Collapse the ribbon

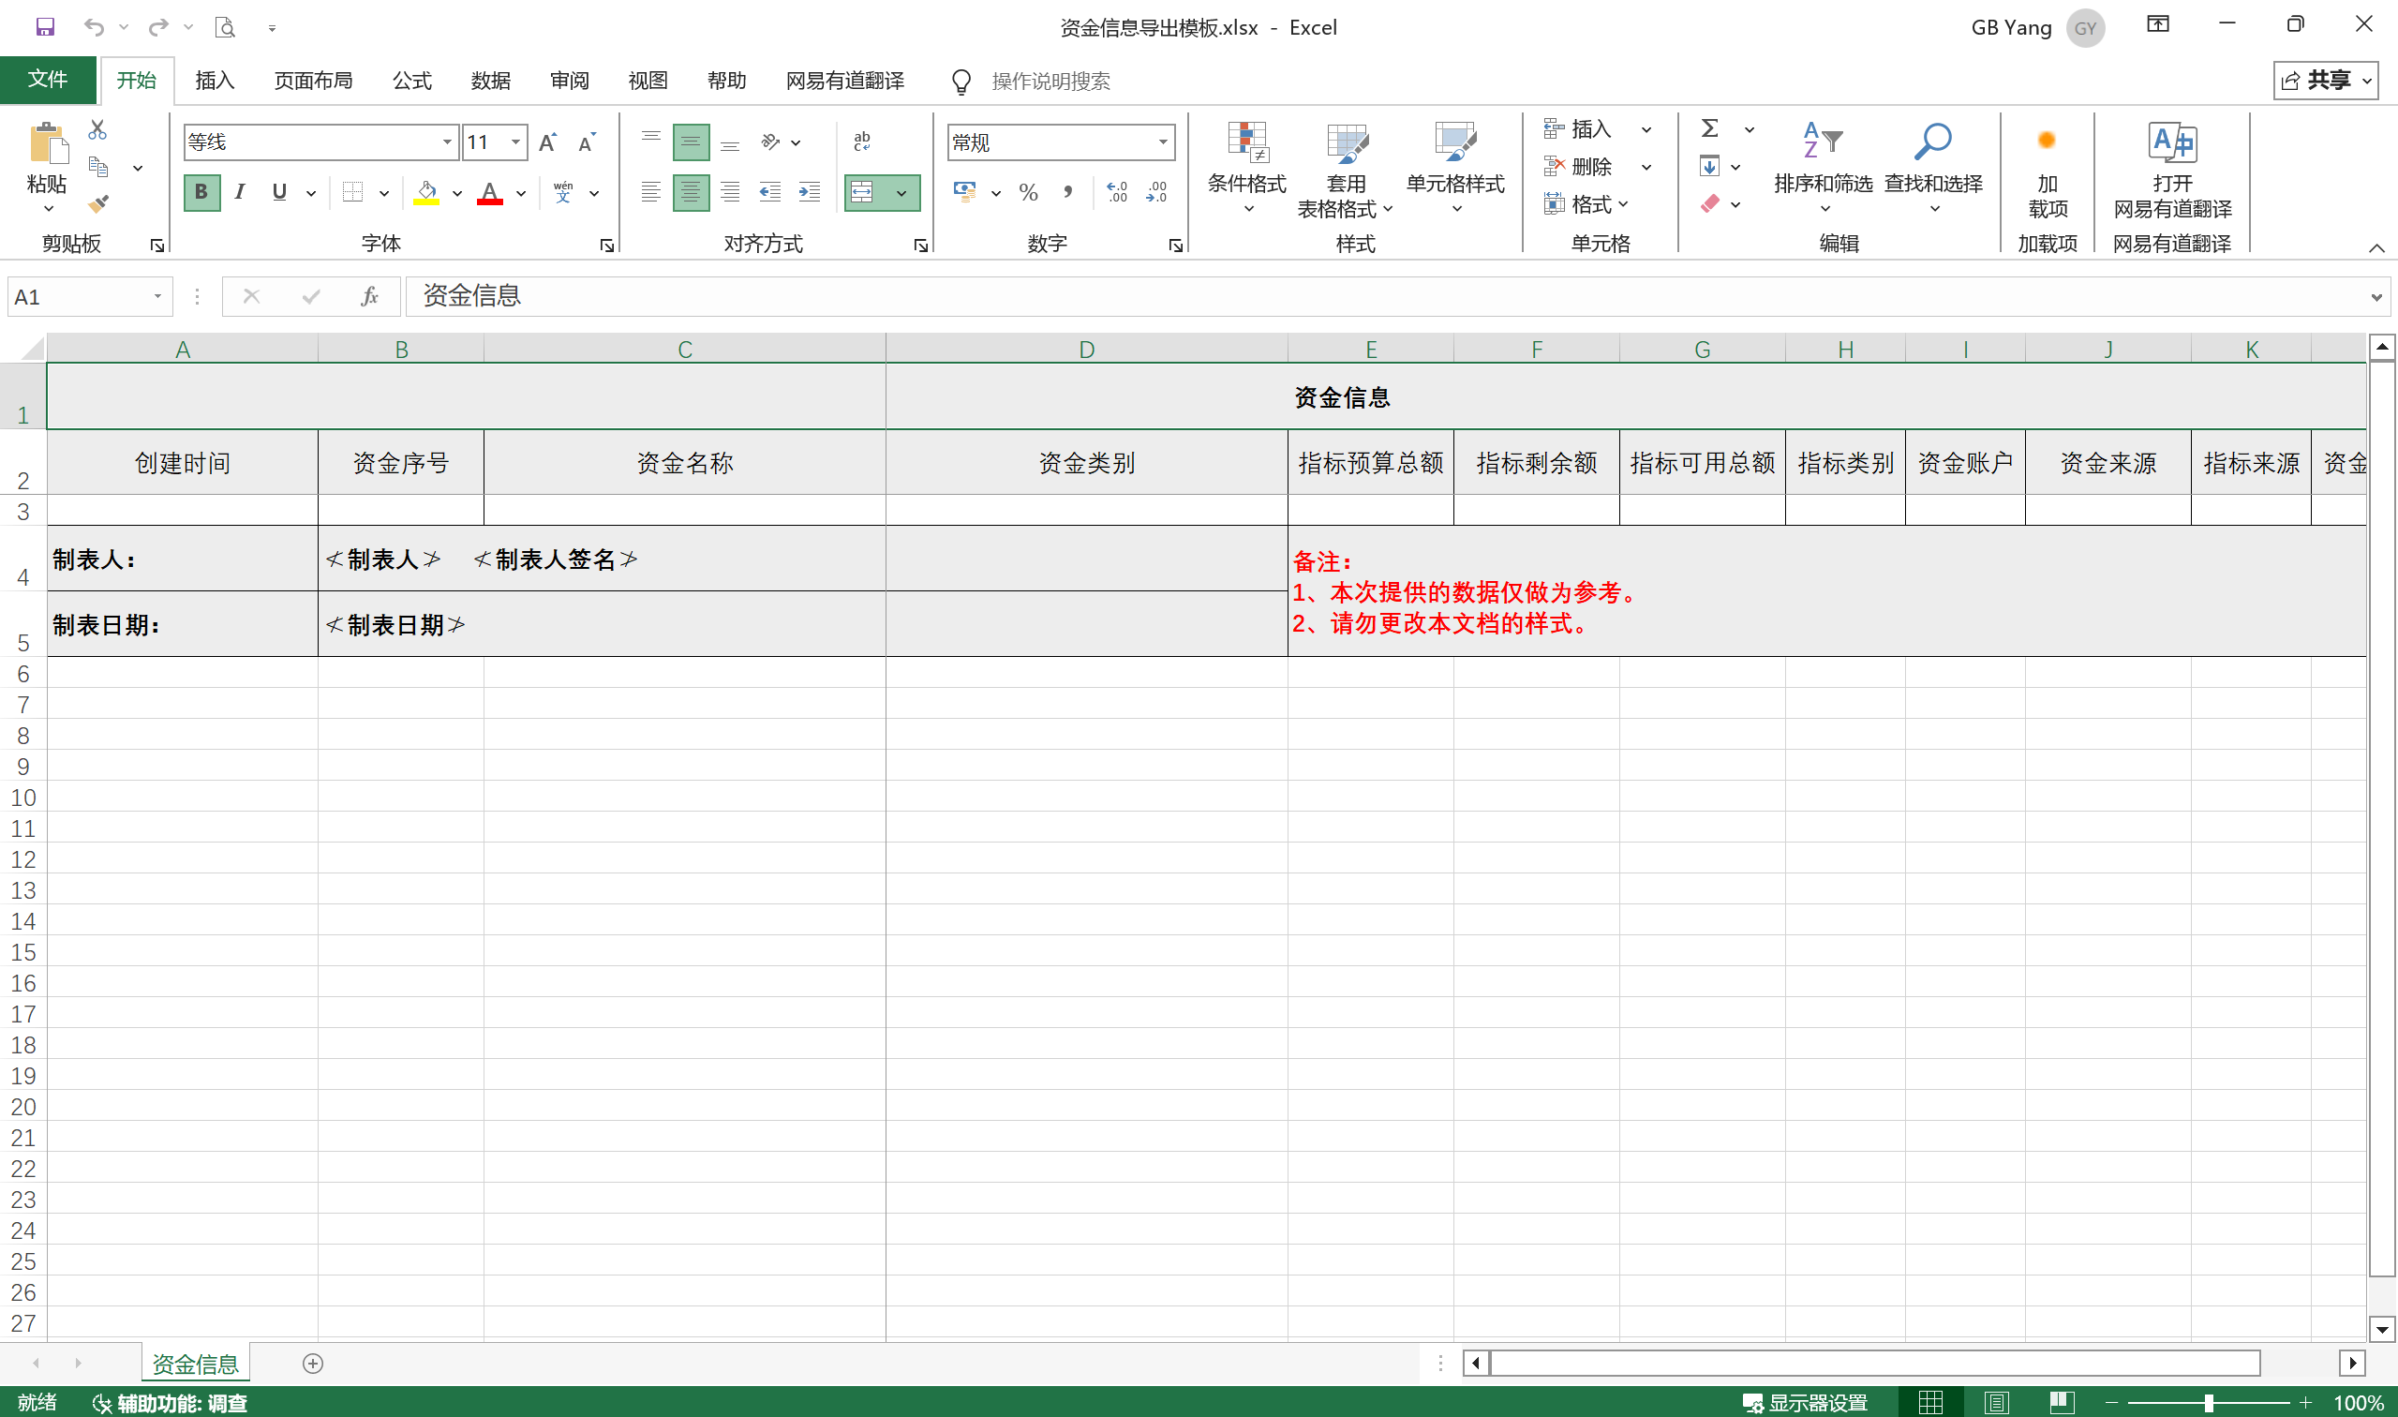(2376, 248)
